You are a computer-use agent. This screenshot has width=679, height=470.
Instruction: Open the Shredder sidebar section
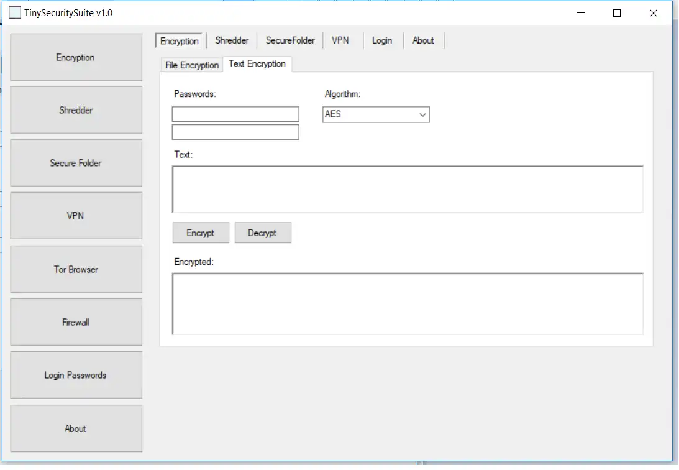coord(76,110)
